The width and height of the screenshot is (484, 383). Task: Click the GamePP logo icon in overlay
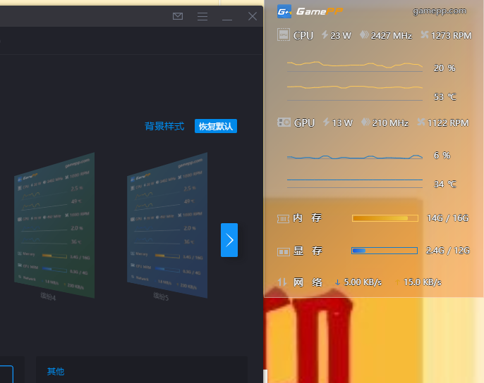284,12
